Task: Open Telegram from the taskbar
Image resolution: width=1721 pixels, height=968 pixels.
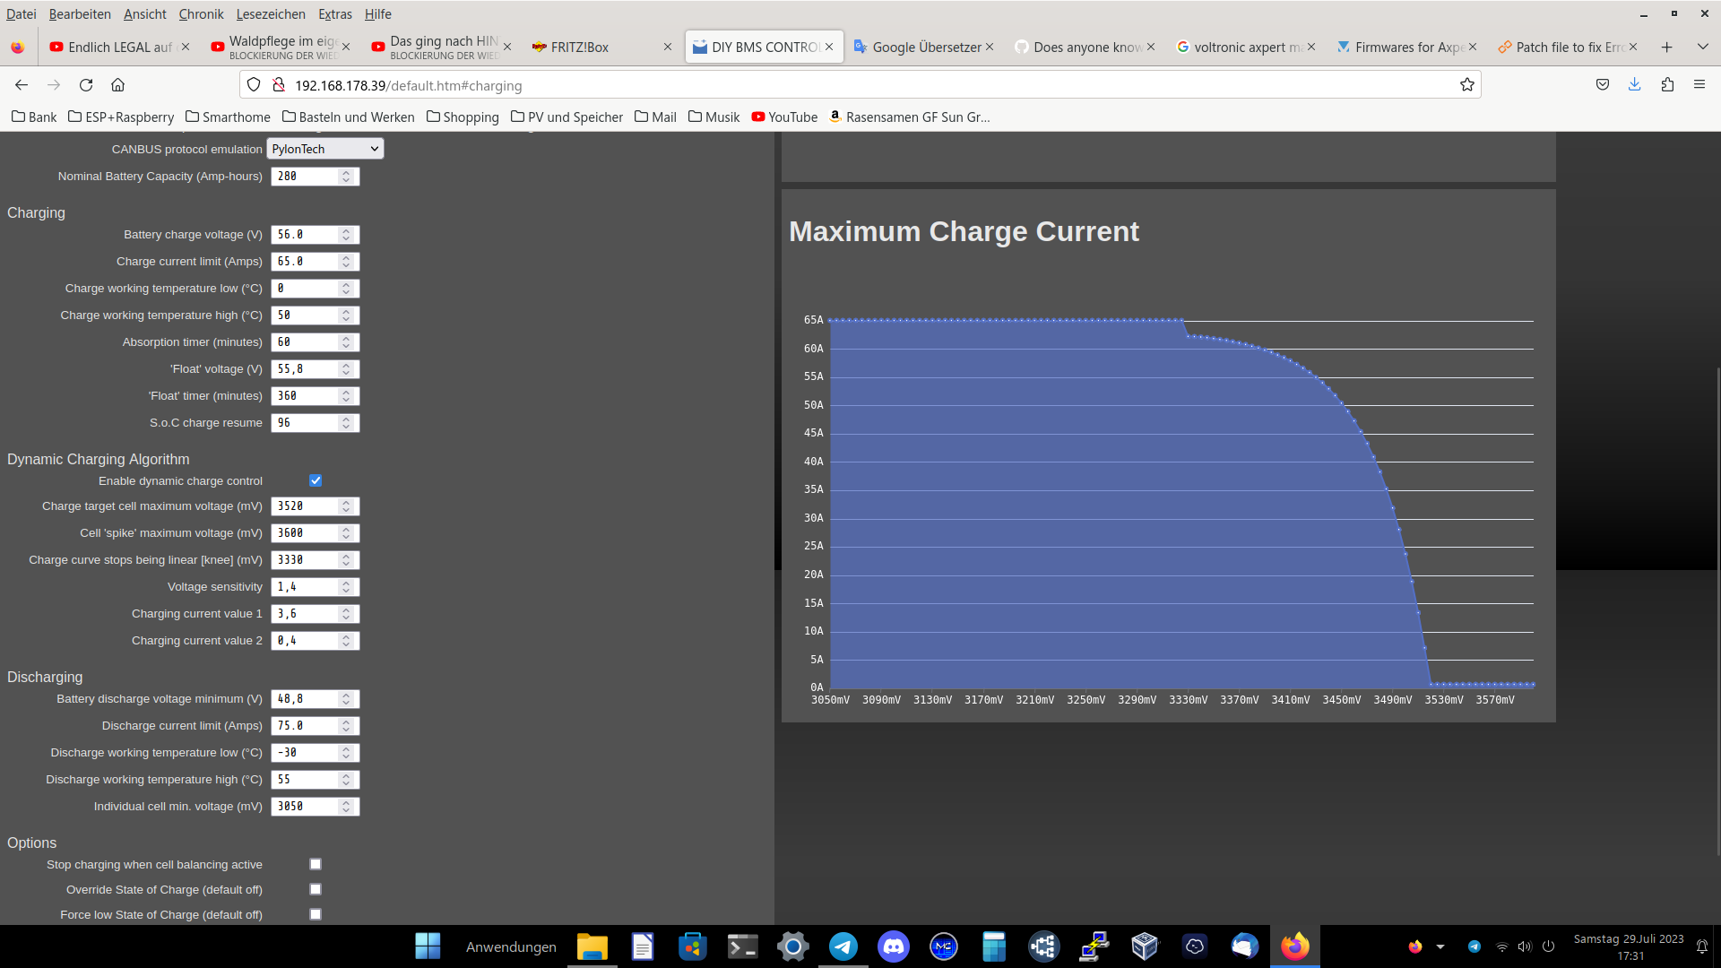Action: (843, 946)
